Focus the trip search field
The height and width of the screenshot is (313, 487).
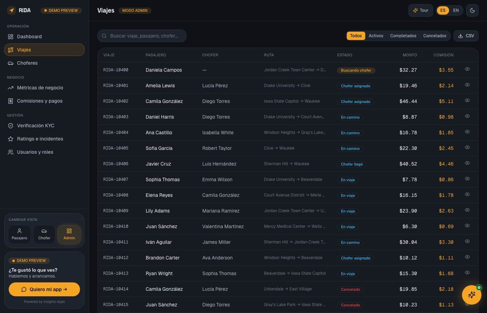click(x=142, y=36)
